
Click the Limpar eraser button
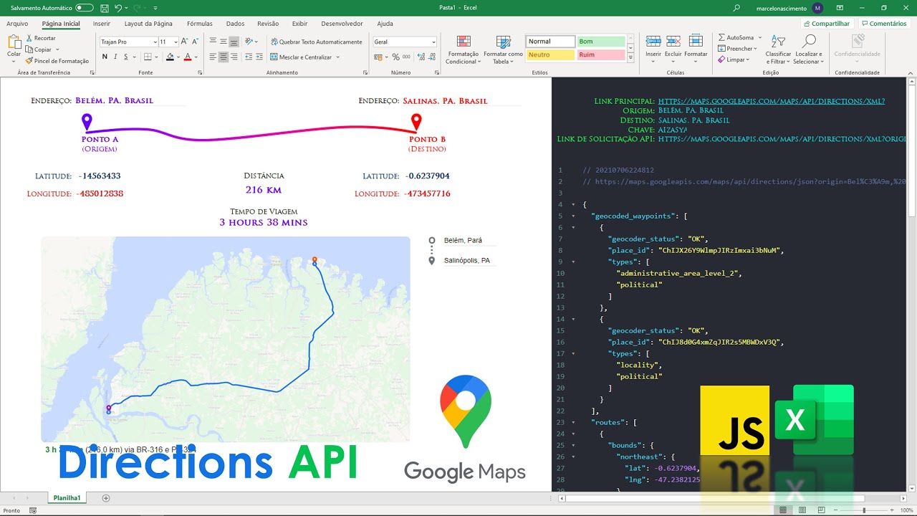(734, 59)
